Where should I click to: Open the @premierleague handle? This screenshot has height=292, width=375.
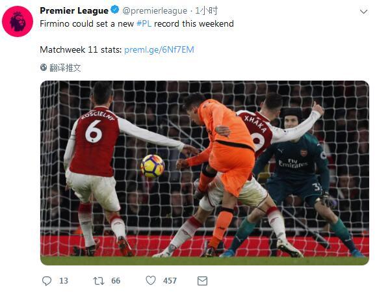(x=155, y=11)
